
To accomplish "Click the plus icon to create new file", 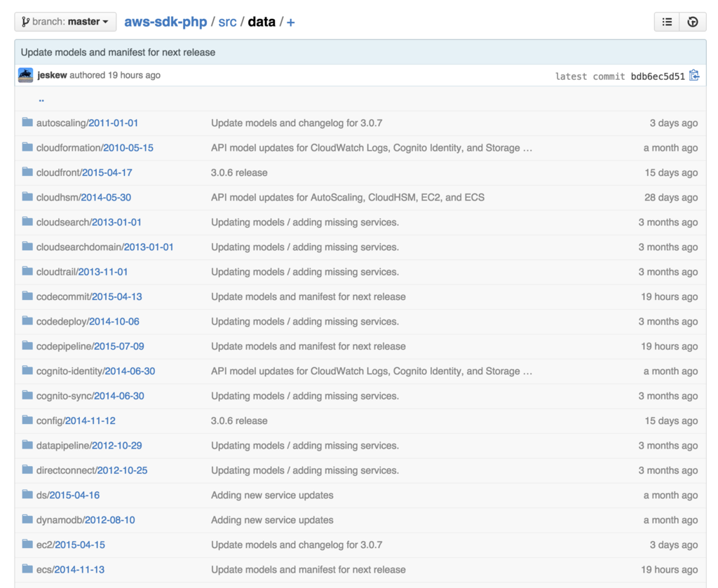I will tap(290, 22).
